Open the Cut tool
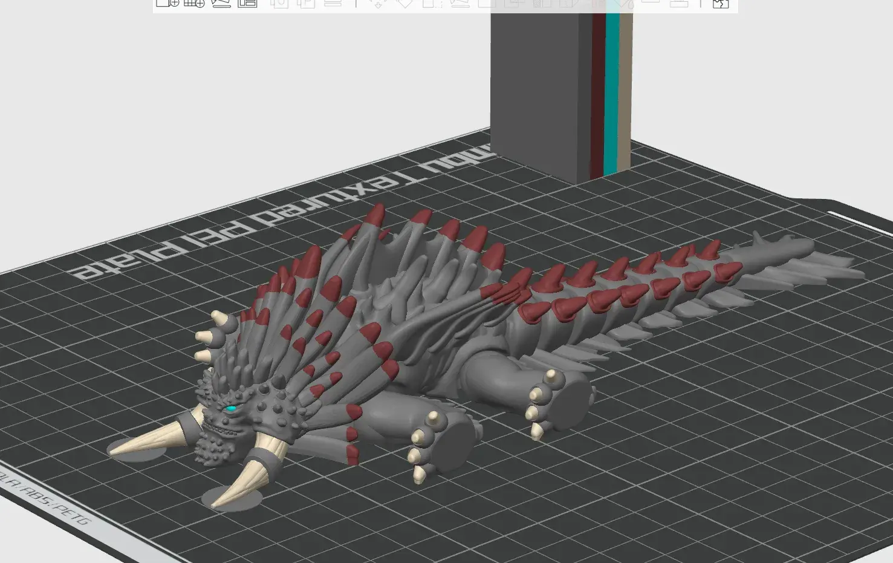 [487, 3]
